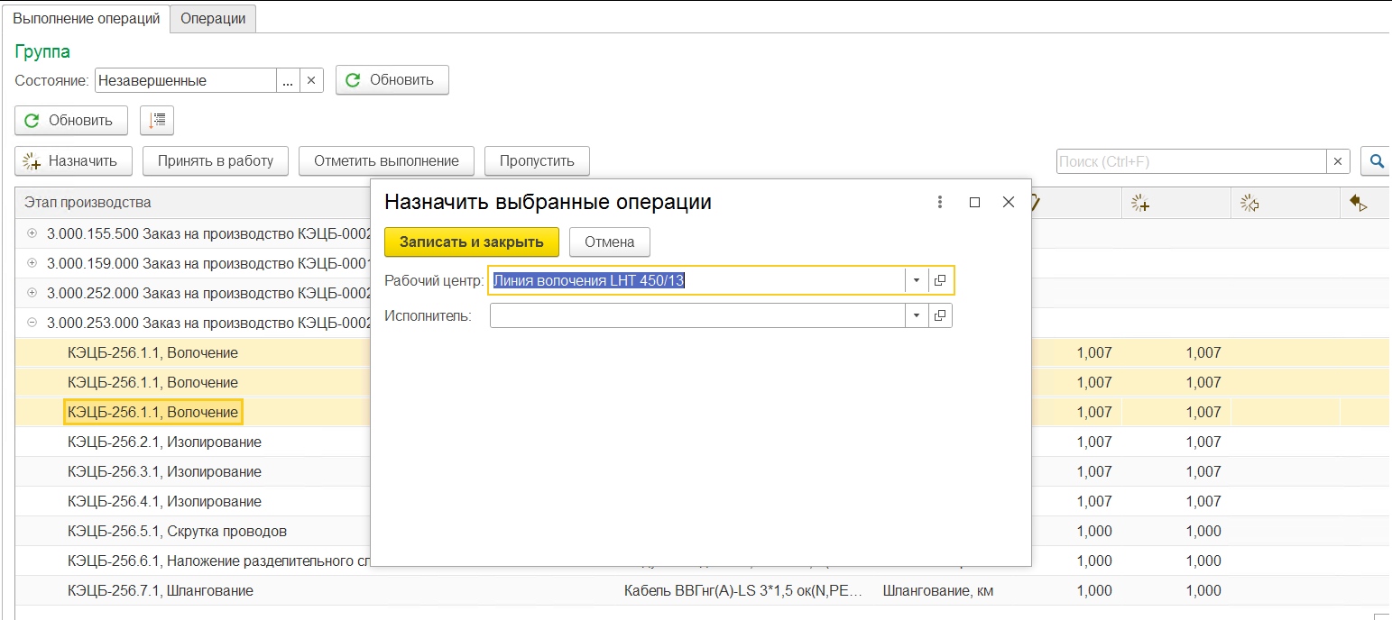Open Рабочий центр value in new window icon

[x=940, y=280]
